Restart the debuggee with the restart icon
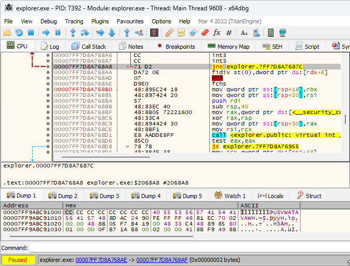This screenshot has width=350, height=266. (x=19, y=33)
